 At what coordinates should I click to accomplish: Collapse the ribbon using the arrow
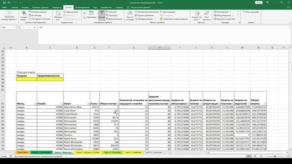tap(290, 23)
